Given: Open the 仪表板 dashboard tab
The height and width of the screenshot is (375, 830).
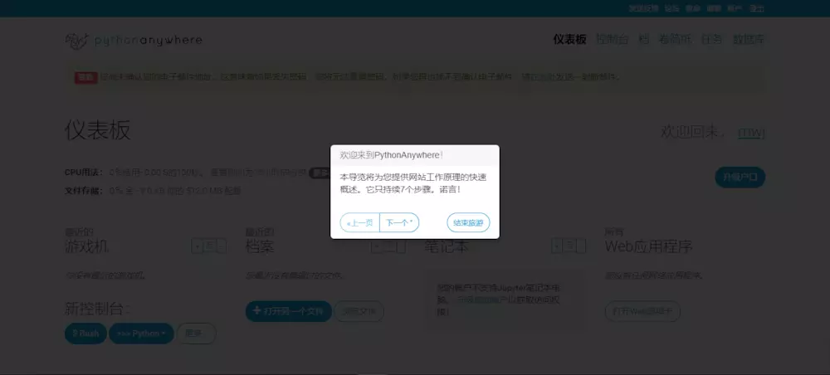Looking at the screenshot, I should click(569, 39).
